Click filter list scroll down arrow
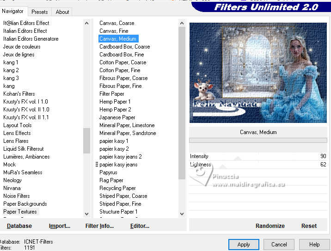The width and height of the screenshot is (331, 251). point(182,214)
